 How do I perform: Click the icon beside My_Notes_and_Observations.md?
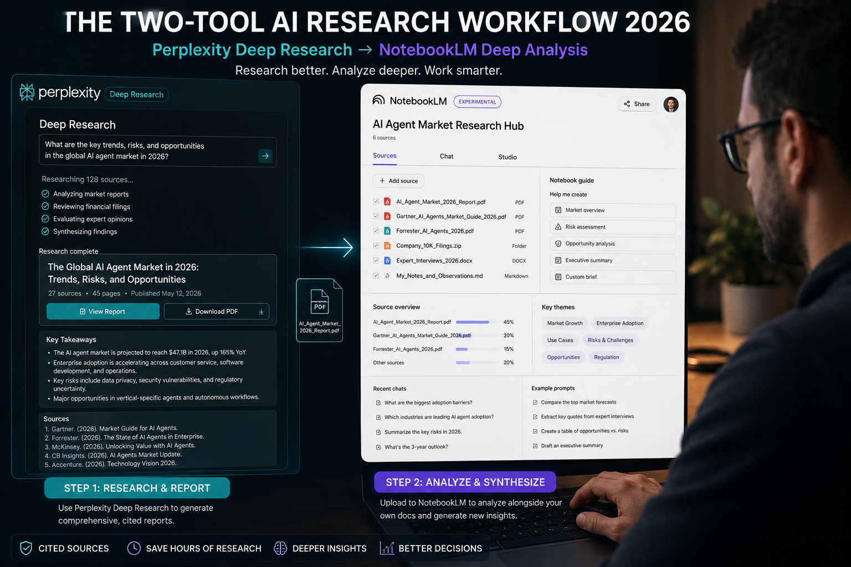pyautogui.click(x=387, y=275)
